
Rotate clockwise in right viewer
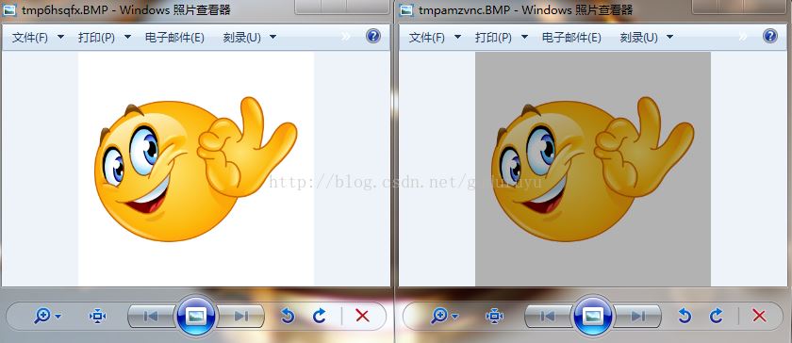(717, 317)
